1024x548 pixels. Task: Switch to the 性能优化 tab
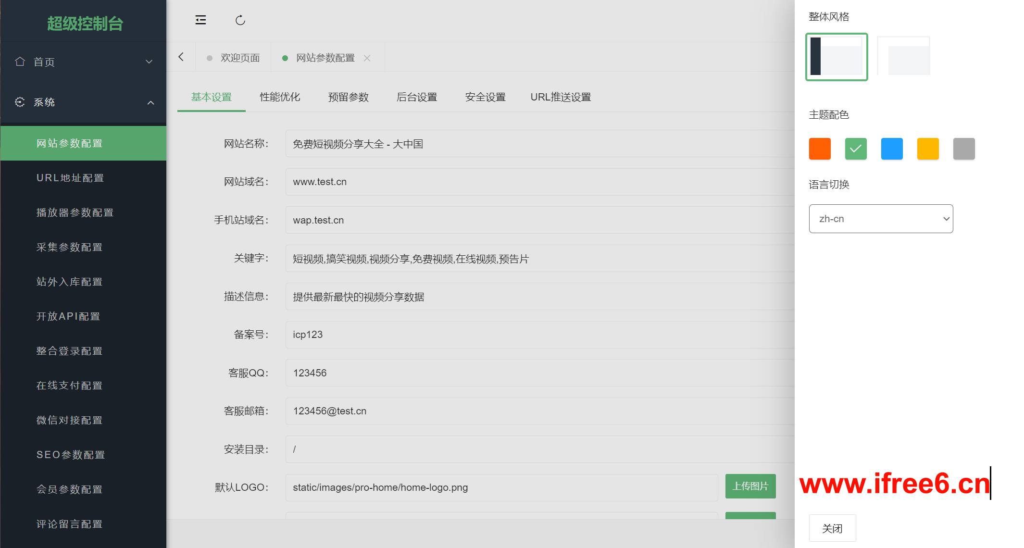280,97
